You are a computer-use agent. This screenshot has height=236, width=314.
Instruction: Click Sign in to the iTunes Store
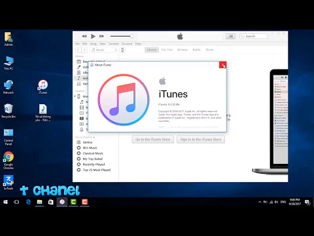pyautogui.click(x=201, y=140)
